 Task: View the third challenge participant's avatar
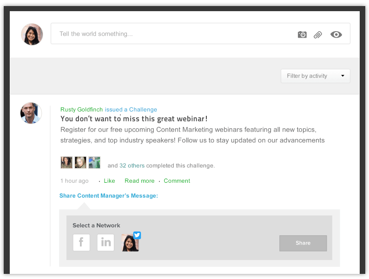coord(94,162)
